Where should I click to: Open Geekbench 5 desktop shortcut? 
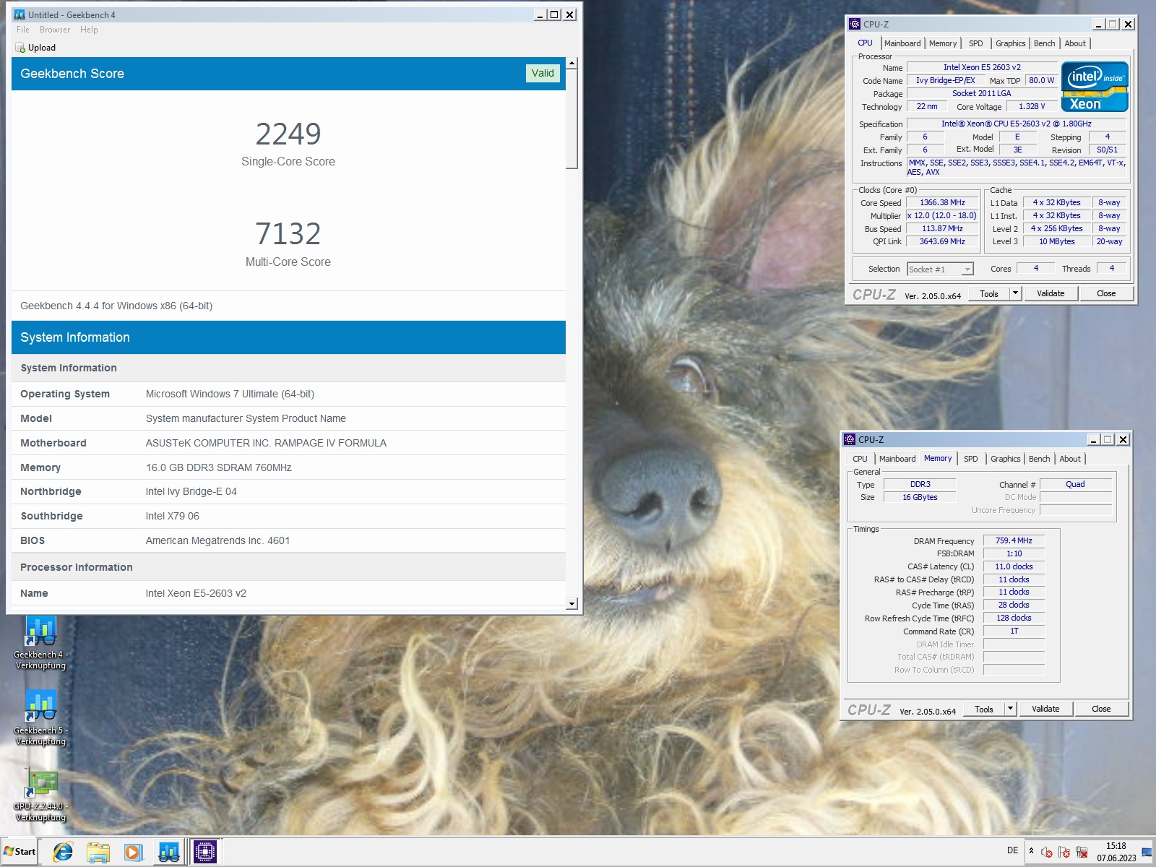pos(40,717)
